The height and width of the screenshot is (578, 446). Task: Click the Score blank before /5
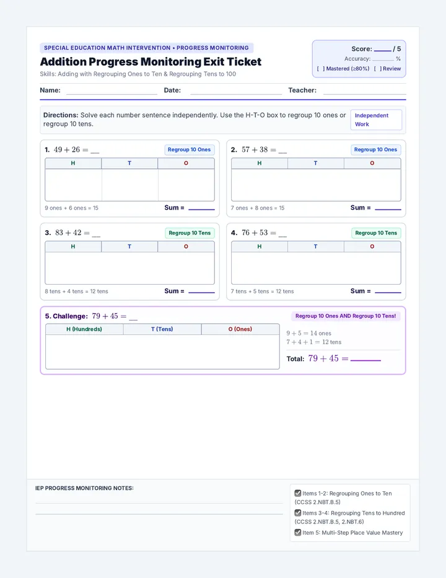click(x=383, y=49)
